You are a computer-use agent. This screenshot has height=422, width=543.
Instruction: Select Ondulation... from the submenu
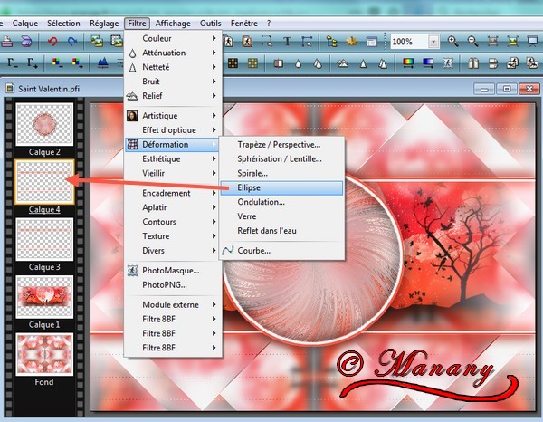coord(281,202)
